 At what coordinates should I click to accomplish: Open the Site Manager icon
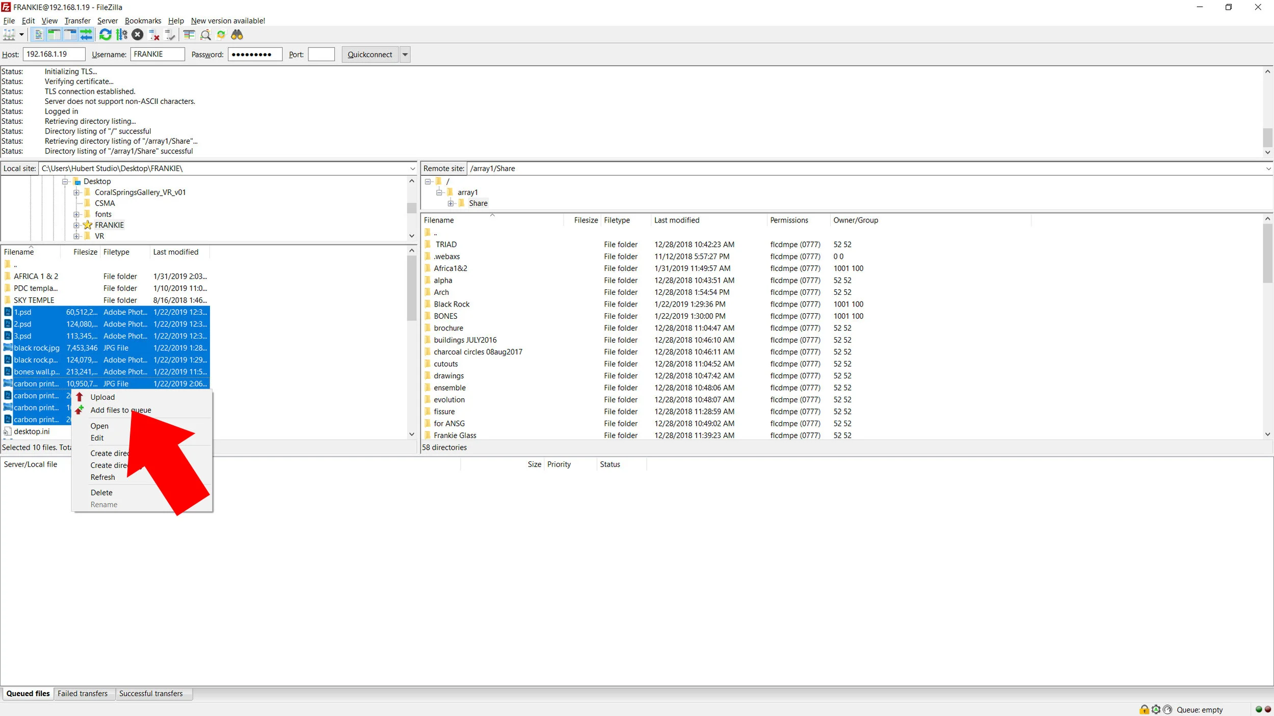click(9, 35)
